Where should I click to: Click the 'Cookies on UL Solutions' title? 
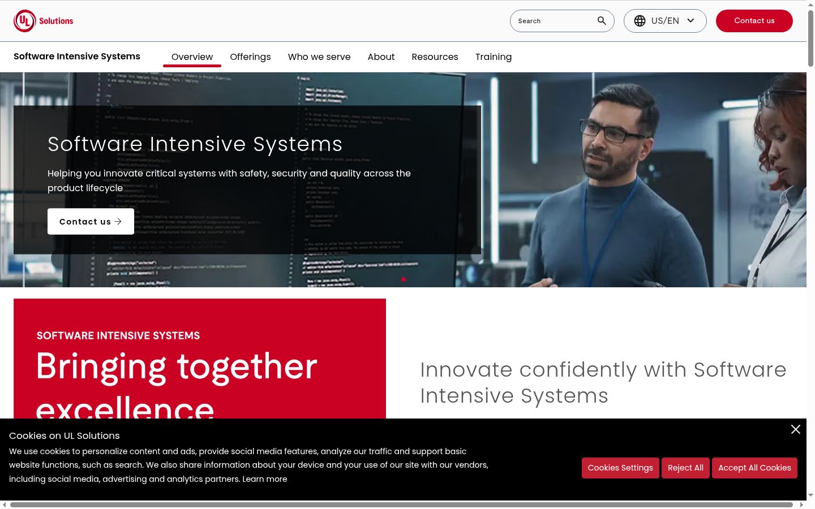65,435
